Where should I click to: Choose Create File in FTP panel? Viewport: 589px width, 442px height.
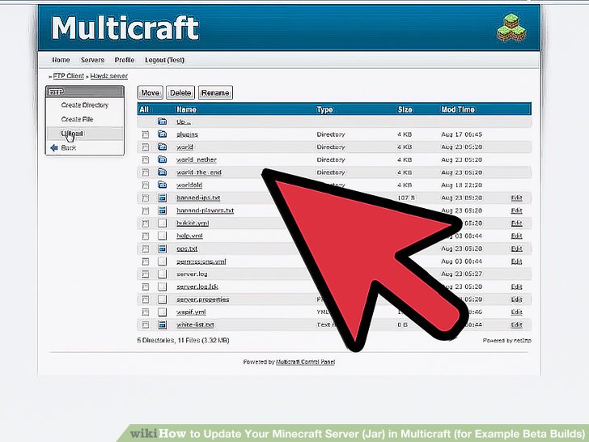77,119
